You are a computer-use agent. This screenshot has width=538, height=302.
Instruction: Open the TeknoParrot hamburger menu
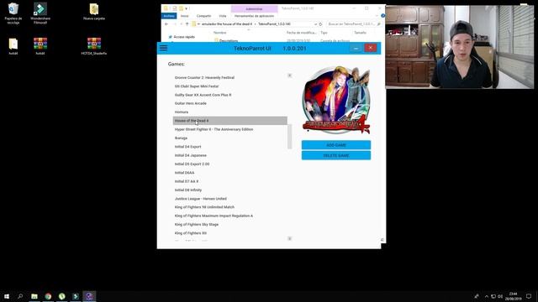(163, 48)
